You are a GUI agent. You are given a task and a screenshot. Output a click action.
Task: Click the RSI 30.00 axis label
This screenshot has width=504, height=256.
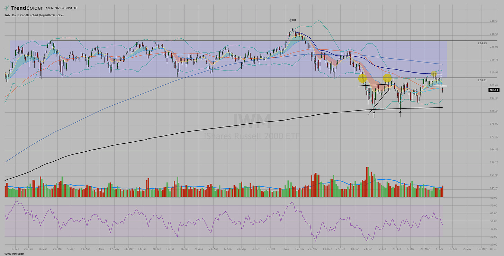click(x=494, y=237)
